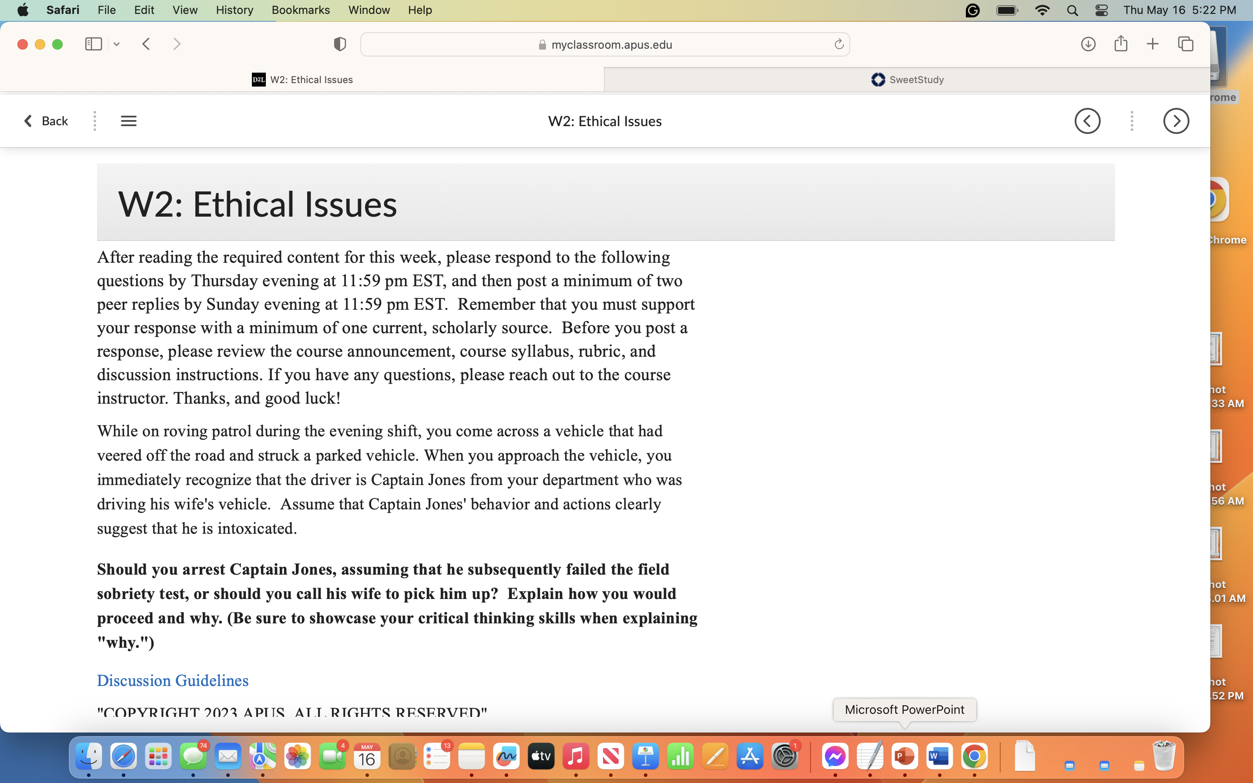The width and height of the screenshot is (1253, 783).
Task: Open FaceTime from the Dock
Action: [x=332, y=756]
